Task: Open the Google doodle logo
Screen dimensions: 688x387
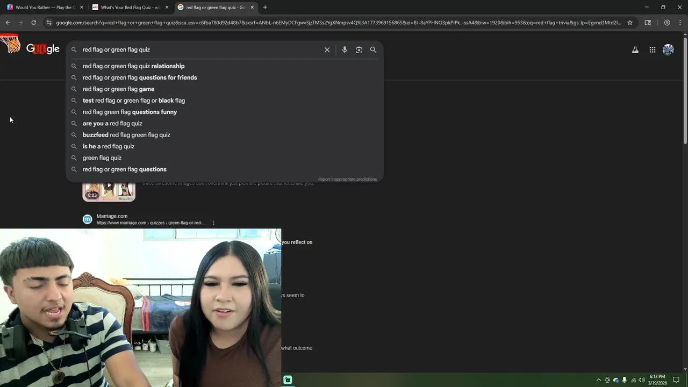Action: pyautogui.click(x=43, y=49)
